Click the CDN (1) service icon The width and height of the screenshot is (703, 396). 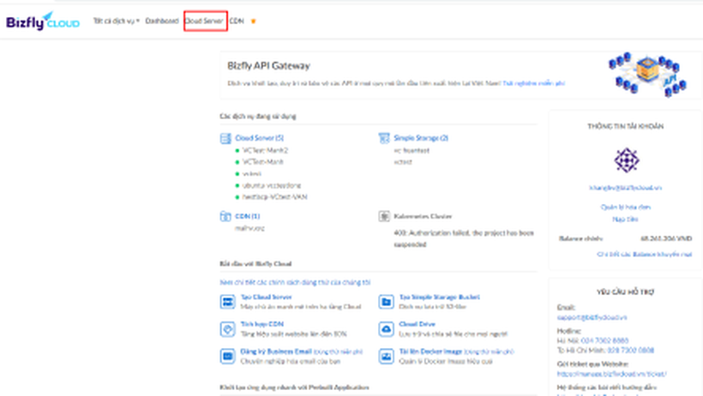pos(225,216)
